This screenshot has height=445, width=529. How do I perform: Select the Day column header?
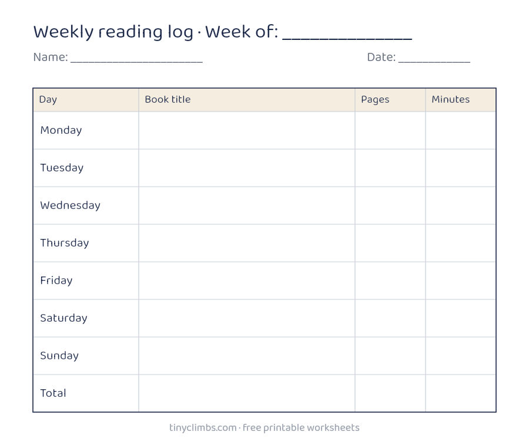pyautogui.click(x=86, y=100)
